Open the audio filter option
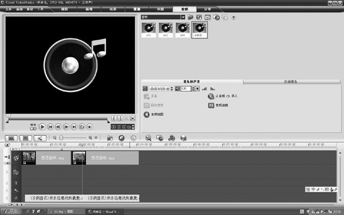This screenshot has height=215, width=344. point(218,105)
